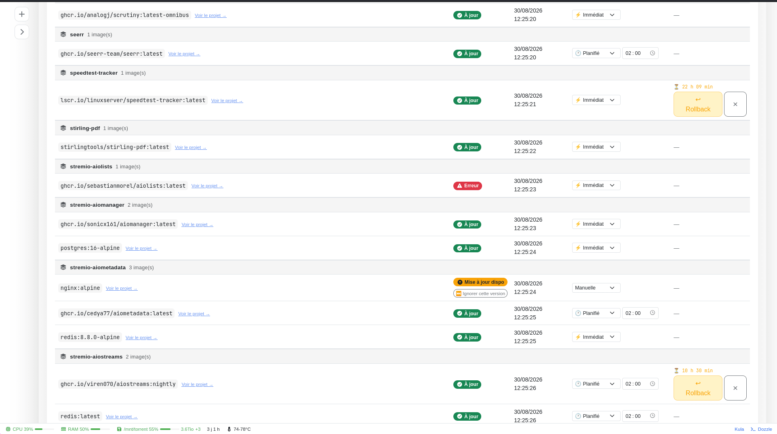This screenshot has height=434, width=777.
Task: Open Voir le projet link for scrutiny:latest-omnibus
Action: [211, 15]
